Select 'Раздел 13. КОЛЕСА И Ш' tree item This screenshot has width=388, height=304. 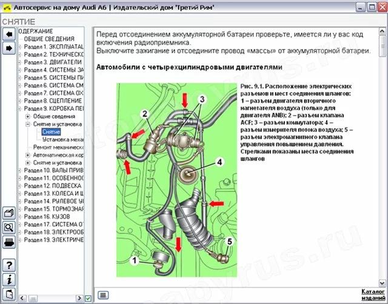coord(54,194)
